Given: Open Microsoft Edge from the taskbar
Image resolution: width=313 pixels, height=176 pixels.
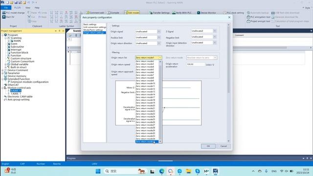Looking at the screenshot, I should tap(162, 171).
